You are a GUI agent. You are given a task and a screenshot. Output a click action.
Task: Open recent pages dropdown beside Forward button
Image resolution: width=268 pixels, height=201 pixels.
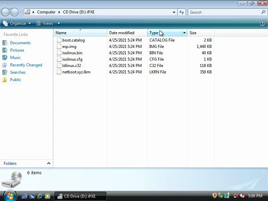tap(21, 12)
